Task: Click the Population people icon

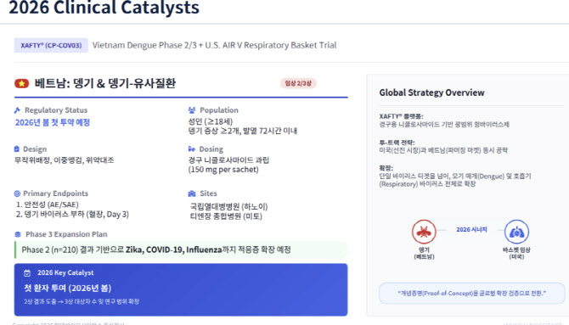Action: pyautogui.click(x=192, y=110)
